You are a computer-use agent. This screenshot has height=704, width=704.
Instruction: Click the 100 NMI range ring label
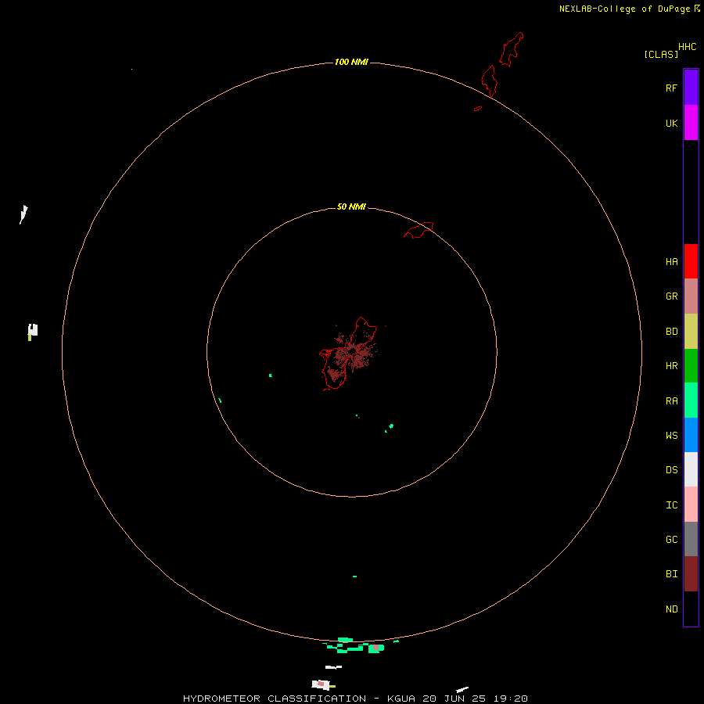click(351, 62)
